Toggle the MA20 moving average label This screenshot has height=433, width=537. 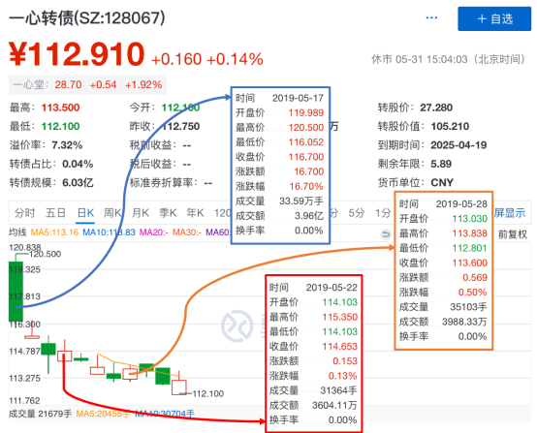coord(153,232)
